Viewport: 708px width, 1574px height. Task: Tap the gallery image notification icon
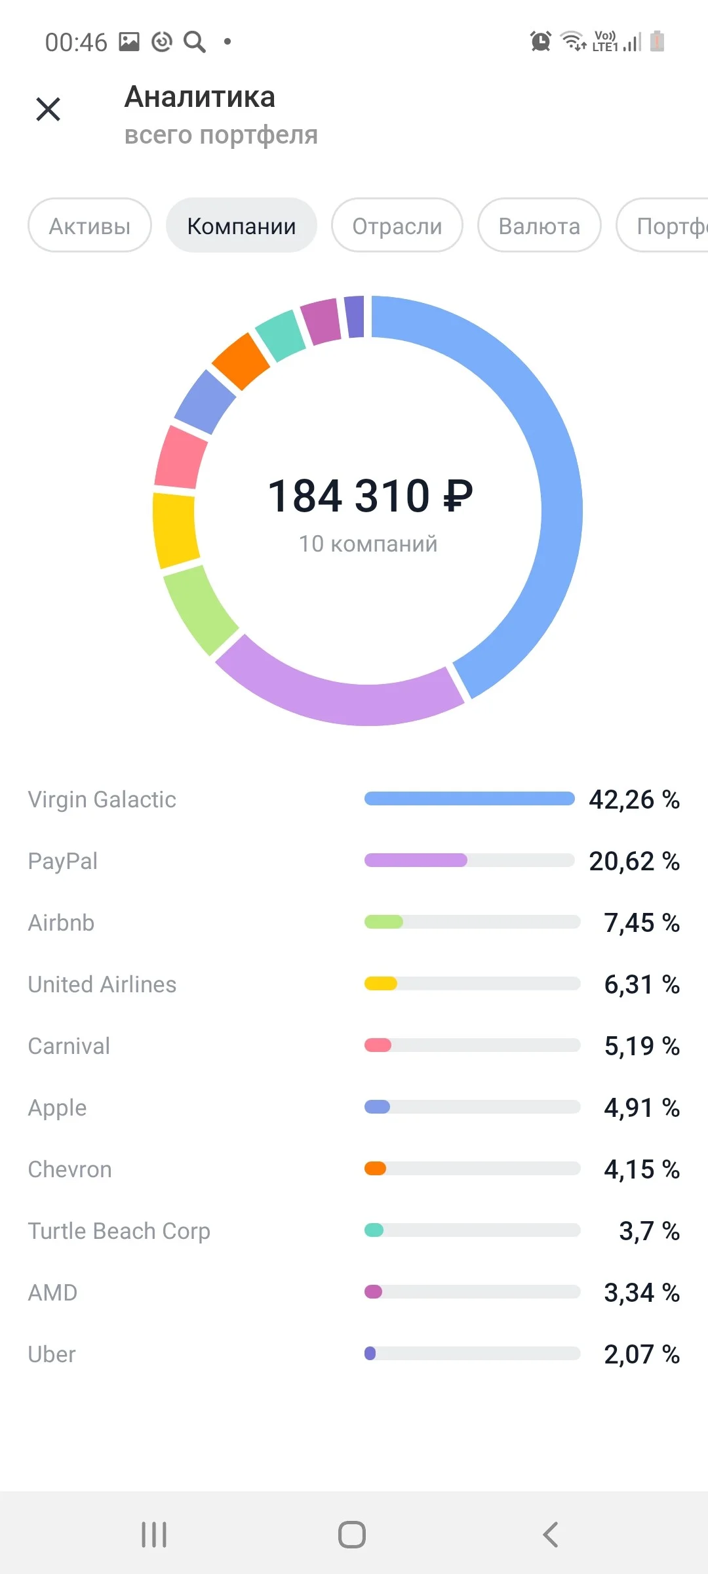pyautogui.click(x=129, y=42)
